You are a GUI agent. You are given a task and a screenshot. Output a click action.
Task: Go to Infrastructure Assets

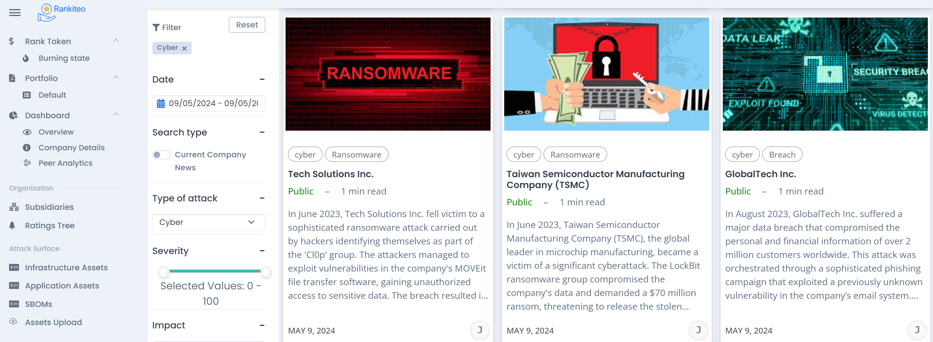(66, 268)
